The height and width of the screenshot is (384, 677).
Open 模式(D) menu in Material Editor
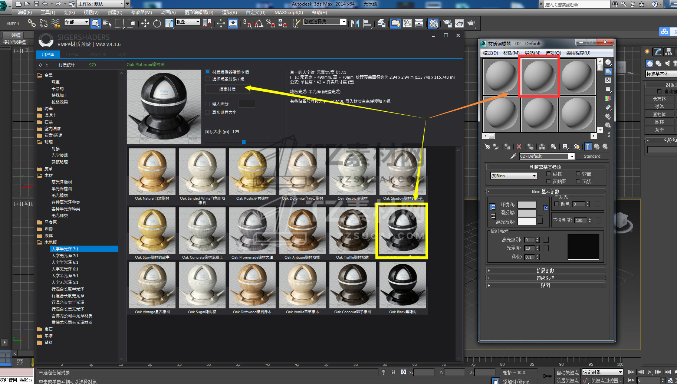(490, 53)
